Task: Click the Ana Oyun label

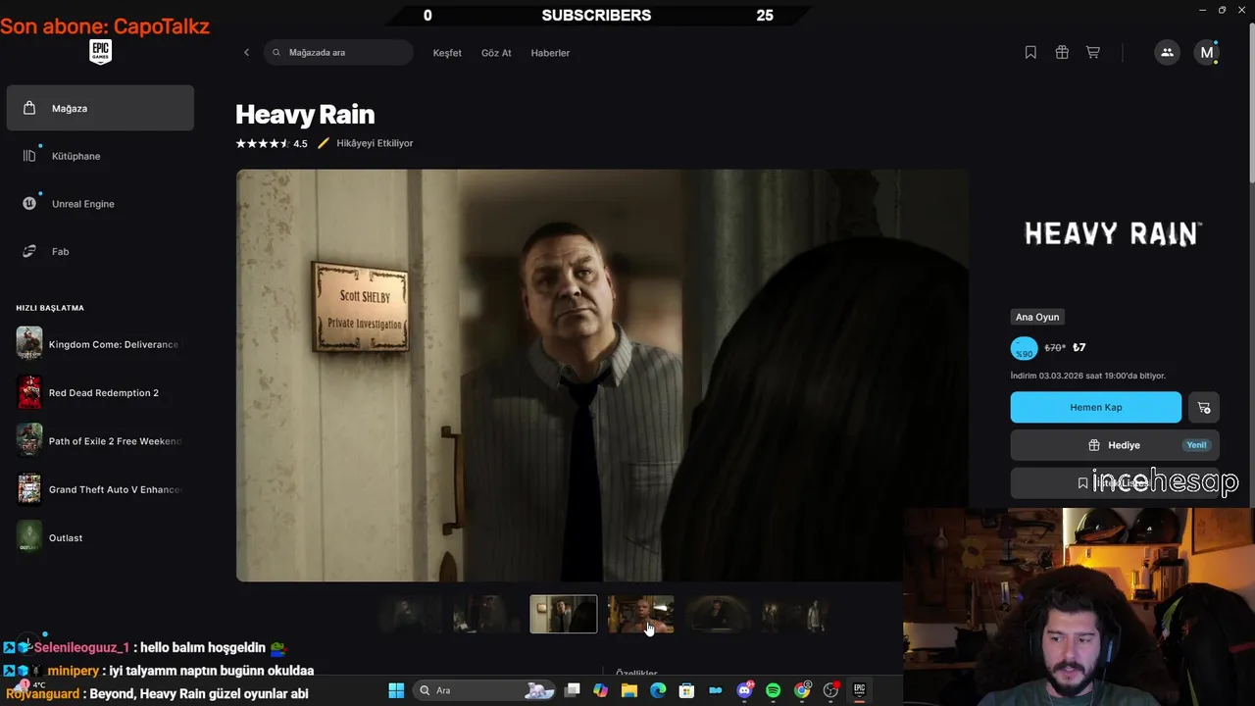Action: pyautogui.click(x=1037, y=317)
